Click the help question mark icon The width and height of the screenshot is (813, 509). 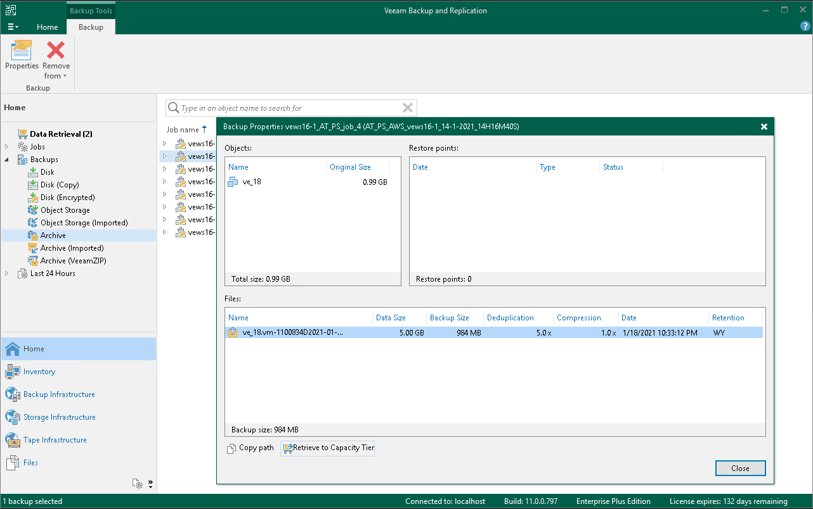point(805,26)
